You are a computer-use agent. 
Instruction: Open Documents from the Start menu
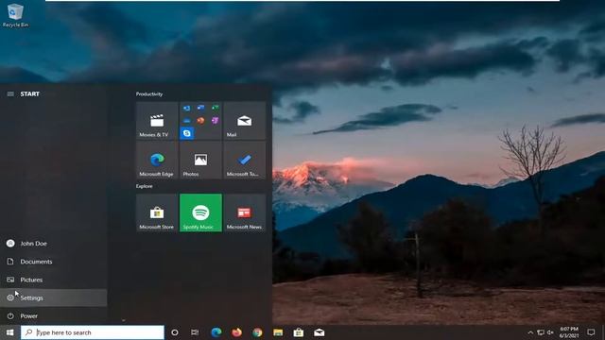click(53, 262)
